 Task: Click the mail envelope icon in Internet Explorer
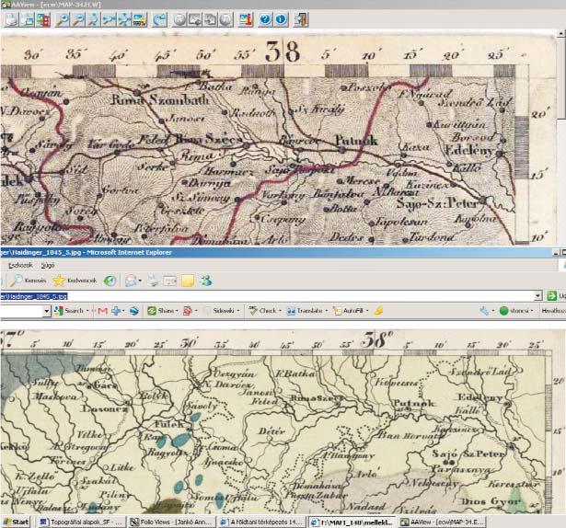coord(131,281)
